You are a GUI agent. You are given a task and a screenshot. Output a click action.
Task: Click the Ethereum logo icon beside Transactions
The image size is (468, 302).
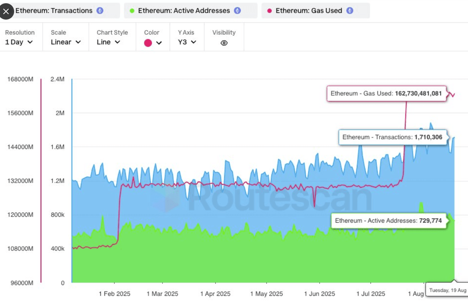click(x=100, y=11)
